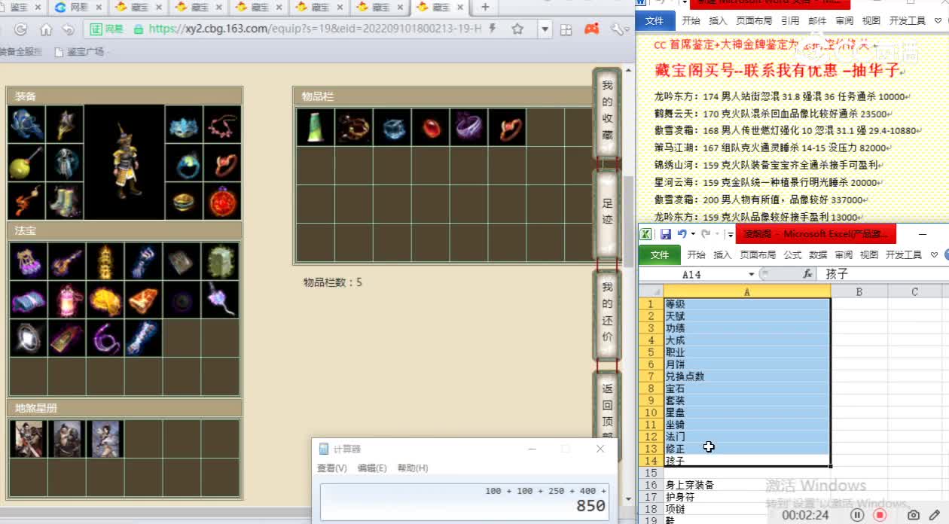The width and height of the screenshot is (949, 524).
Task: Click the red round talisman equipment icon
Action: click(222, 201)
